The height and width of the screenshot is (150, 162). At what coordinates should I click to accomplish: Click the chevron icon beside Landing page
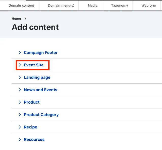20,77
